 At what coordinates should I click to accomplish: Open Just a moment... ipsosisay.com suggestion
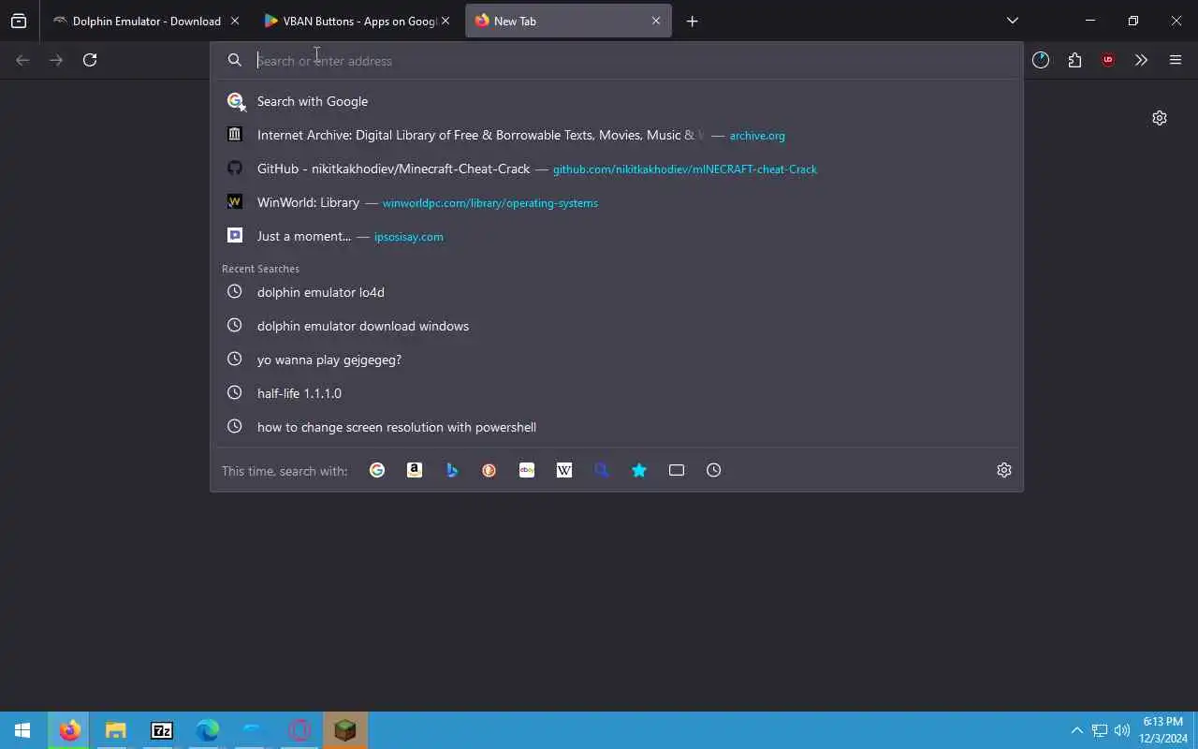point(618,236)
